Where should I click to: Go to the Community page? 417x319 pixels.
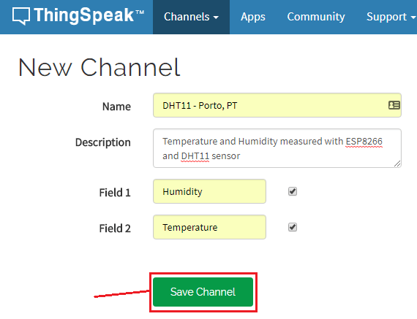(316, 17)
